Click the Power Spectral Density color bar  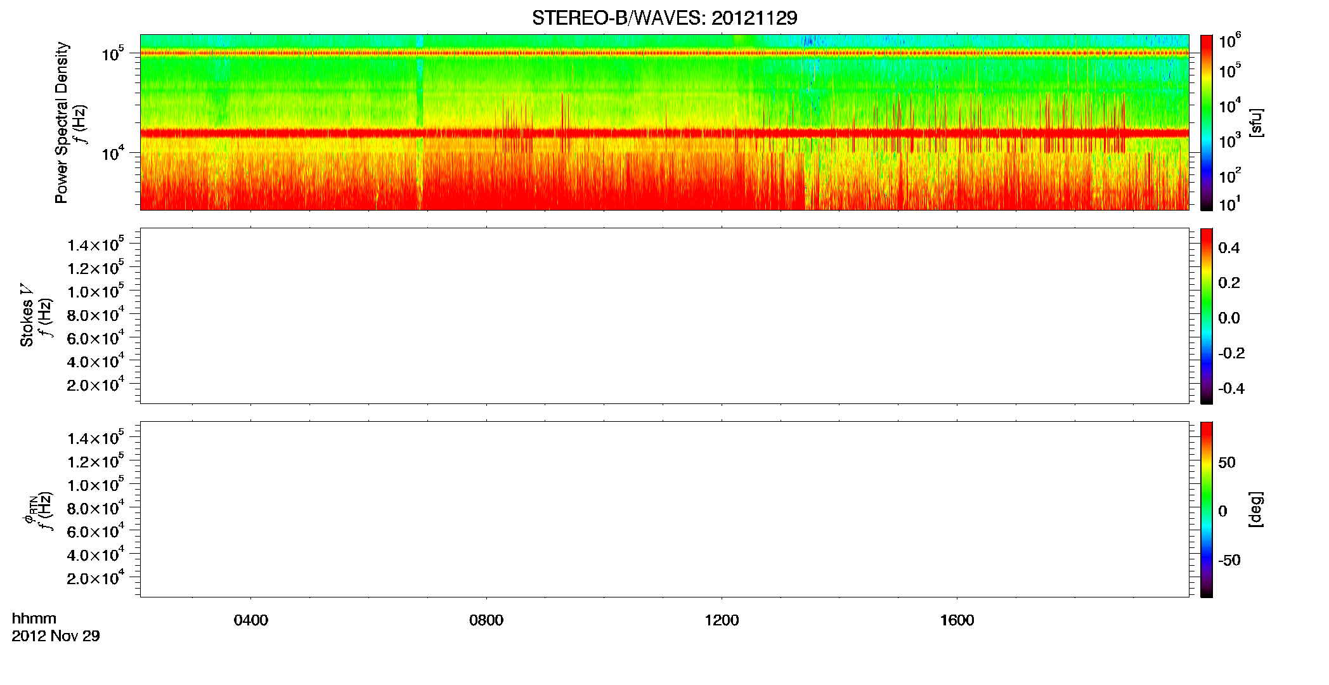(x=1207, y=122)
